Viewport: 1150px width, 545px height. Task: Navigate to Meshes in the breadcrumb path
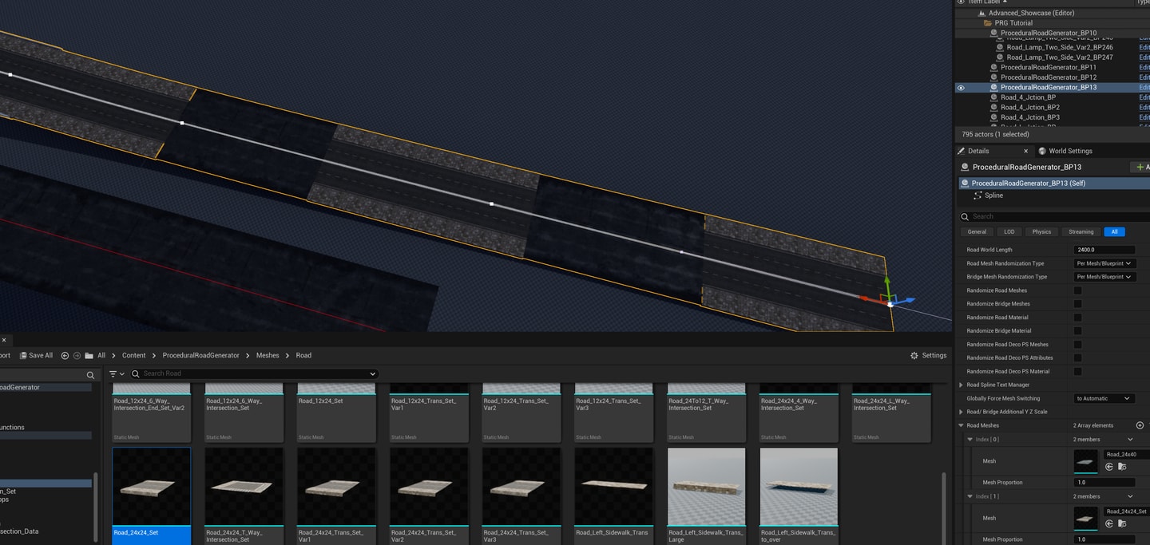click(268, 355)
